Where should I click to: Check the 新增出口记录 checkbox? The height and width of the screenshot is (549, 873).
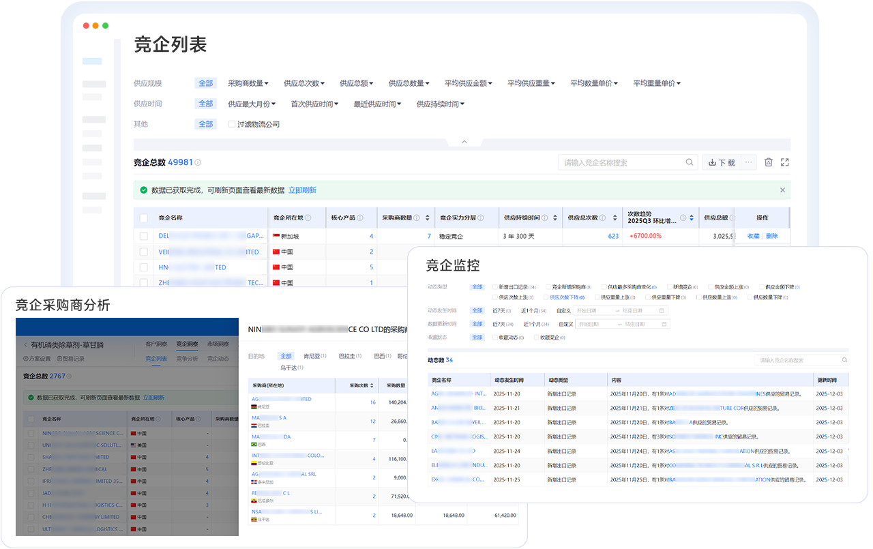coord(495,287)
